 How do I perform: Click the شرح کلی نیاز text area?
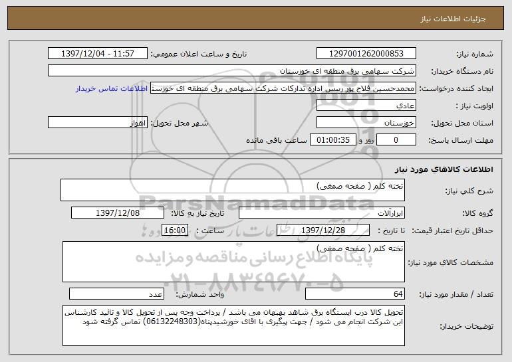point(233,190)
